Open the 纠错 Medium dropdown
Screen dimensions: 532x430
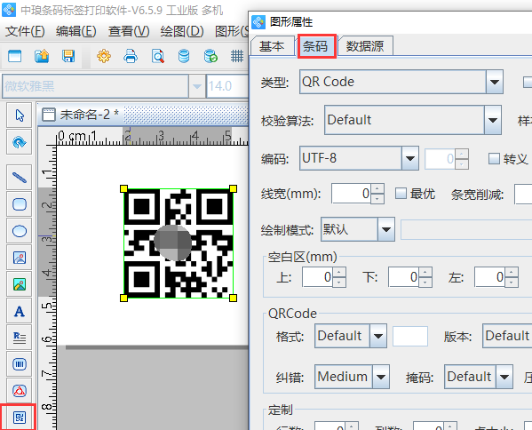pyautogui.click(x=381, y=377)
